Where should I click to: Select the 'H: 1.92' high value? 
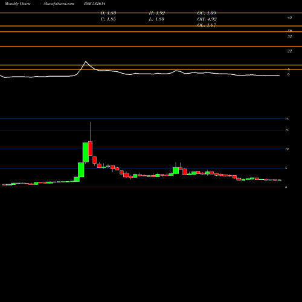pos(157,13)
